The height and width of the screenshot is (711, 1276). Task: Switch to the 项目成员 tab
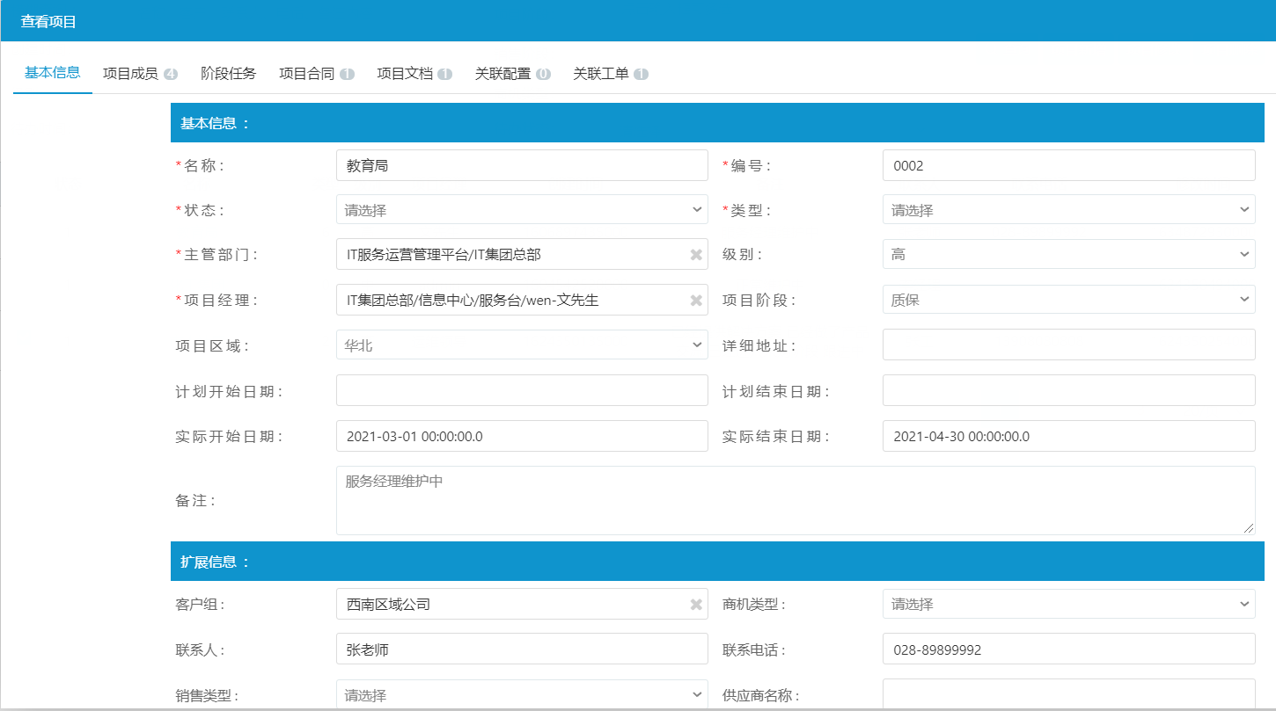136,74
